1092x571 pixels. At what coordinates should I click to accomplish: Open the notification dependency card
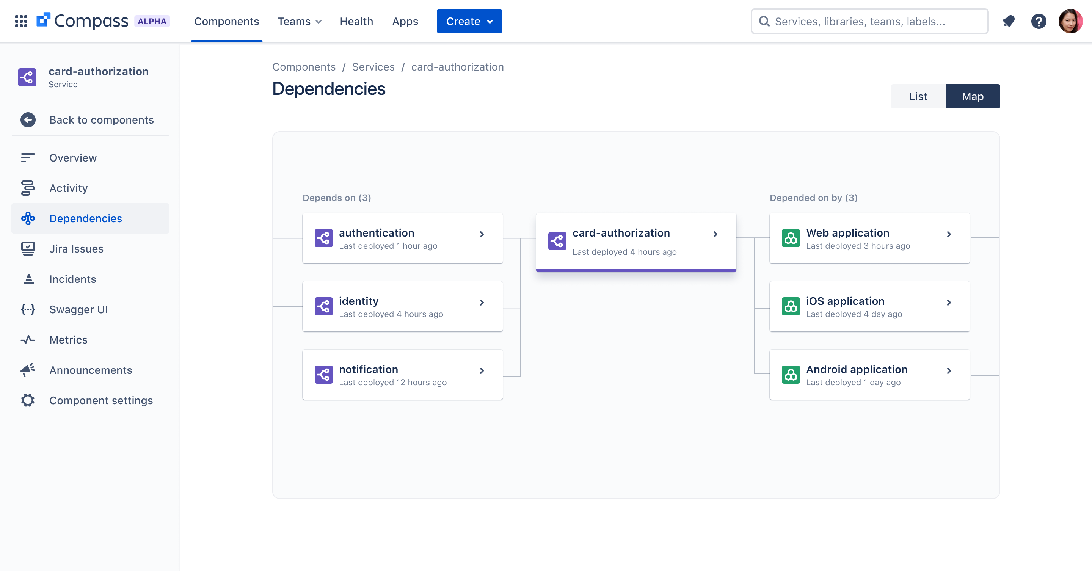(x=402, y=375)
